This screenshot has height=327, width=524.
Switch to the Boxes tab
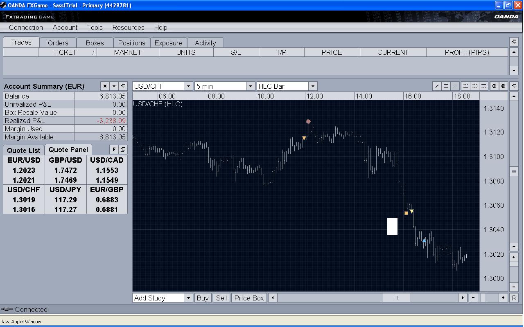(x=95, y=43)
